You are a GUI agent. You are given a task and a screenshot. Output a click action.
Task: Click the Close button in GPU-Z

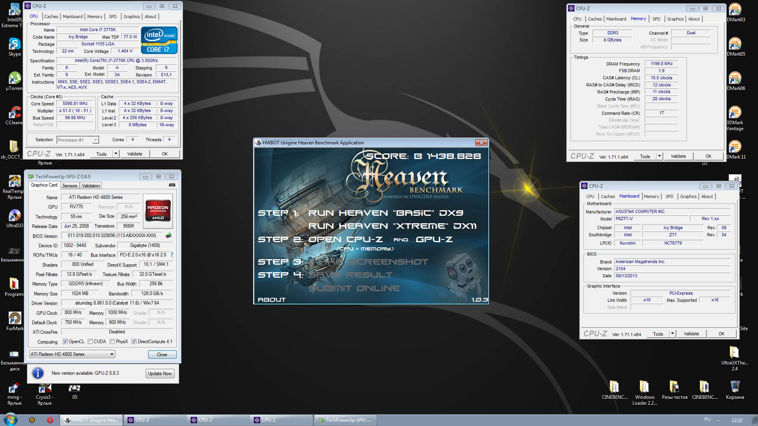click(162, 355)
